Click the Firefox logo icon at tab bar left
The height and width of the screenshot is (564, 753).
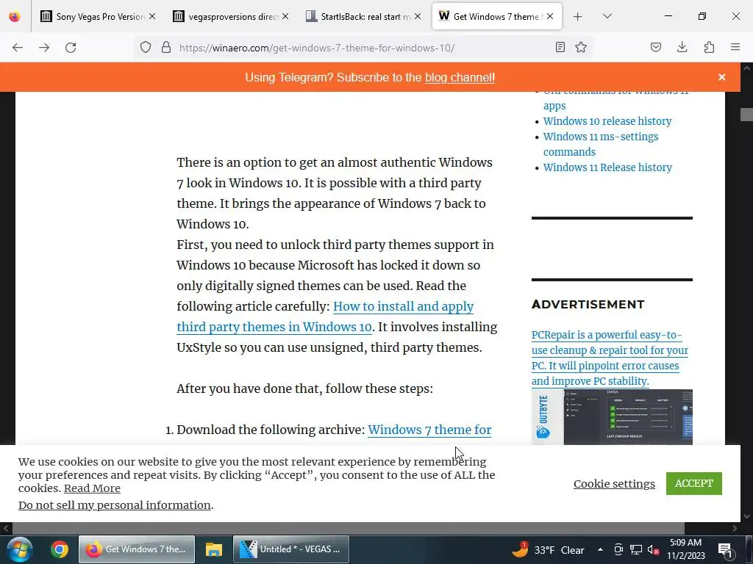(15, 17)
